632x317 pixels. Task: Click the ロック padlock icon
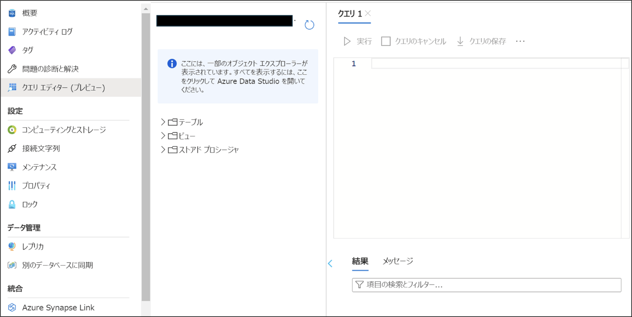[x=12, y=204]
